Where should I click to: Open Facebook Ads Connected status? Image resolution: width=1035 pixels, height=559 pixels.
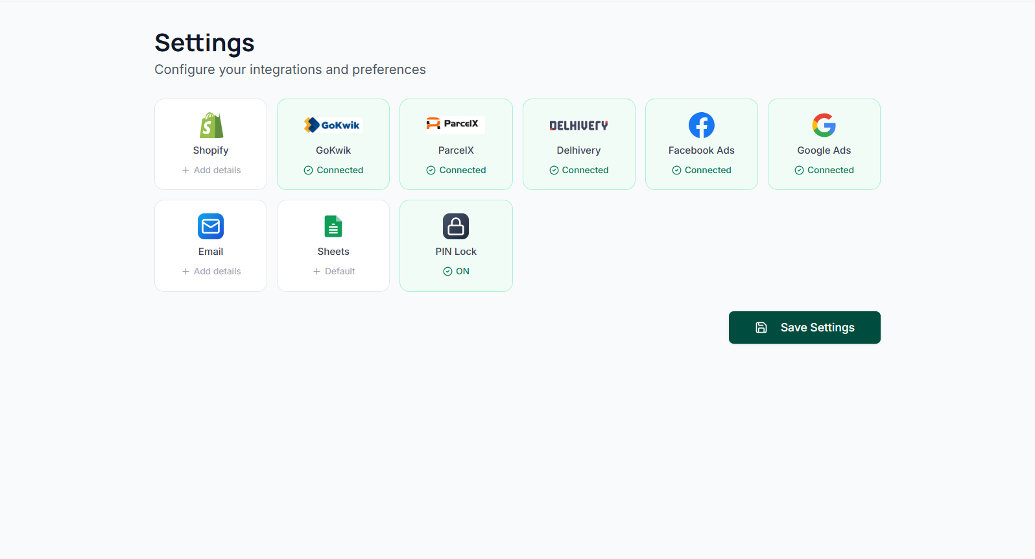[x=702, y=171]
